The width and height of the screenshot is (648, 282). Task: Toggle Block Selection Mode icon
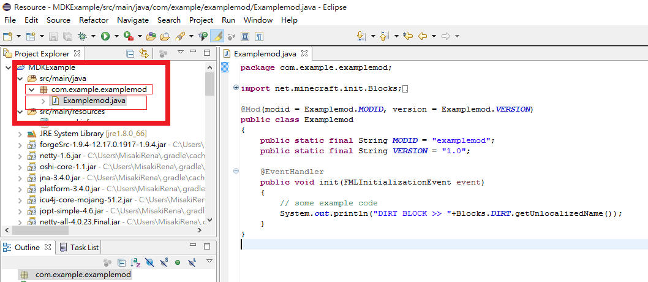tap(245, 36)
